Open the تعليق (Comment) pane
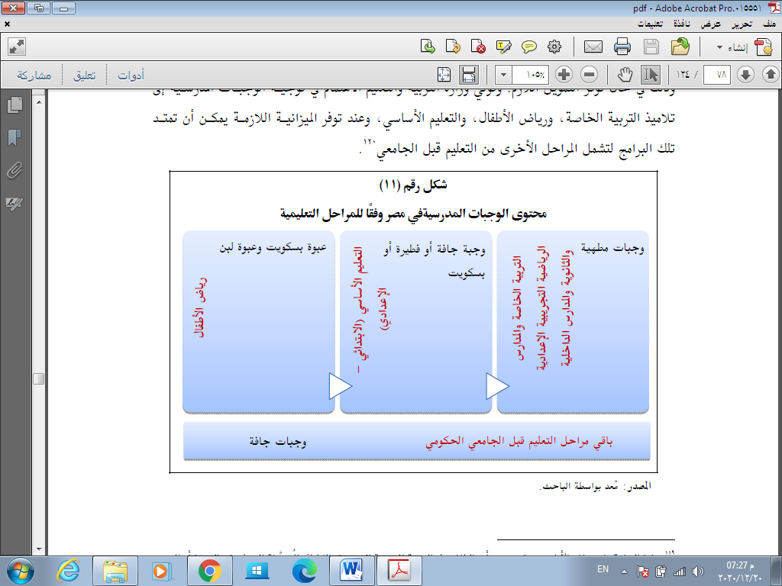The image size is (782, 586). click(84, 75)
